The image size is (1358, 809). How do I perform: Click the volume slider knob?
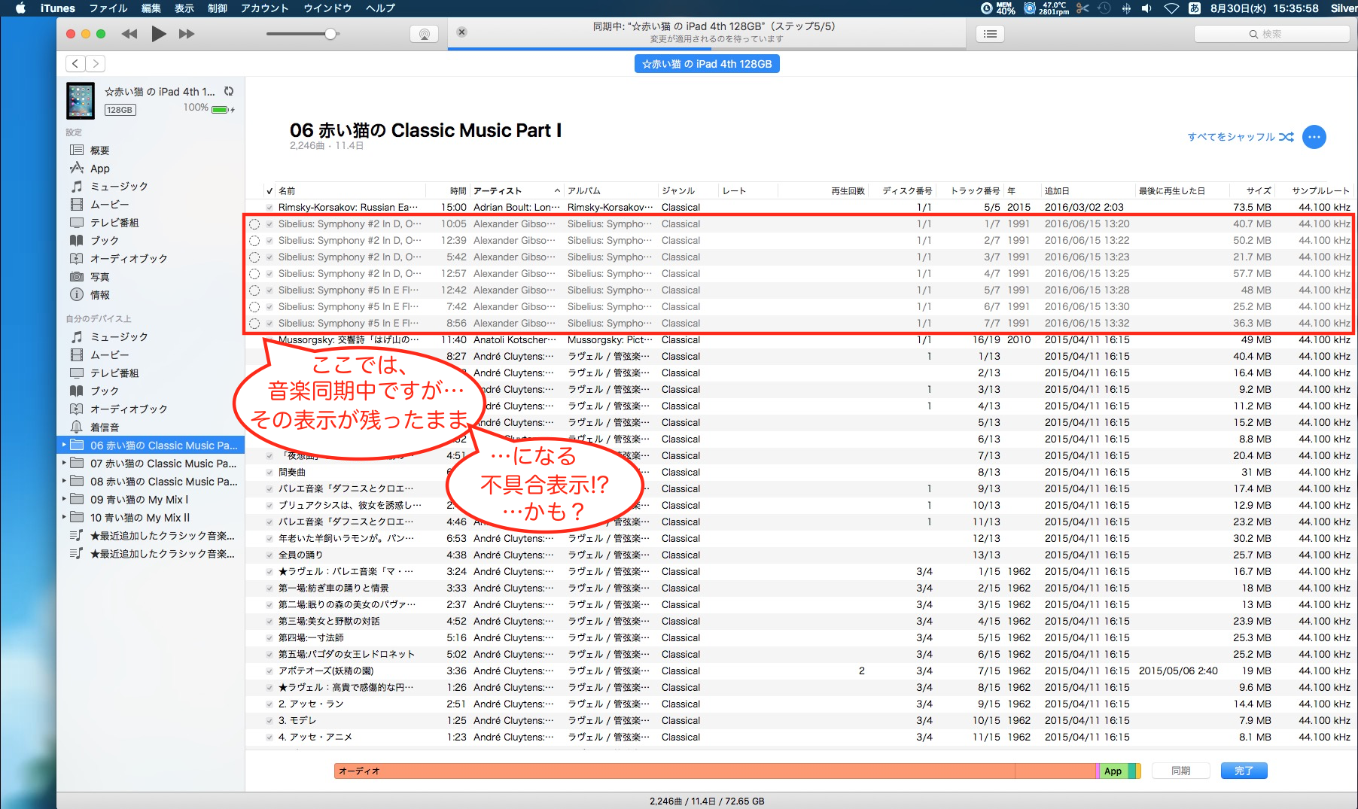tap(330, 34)
